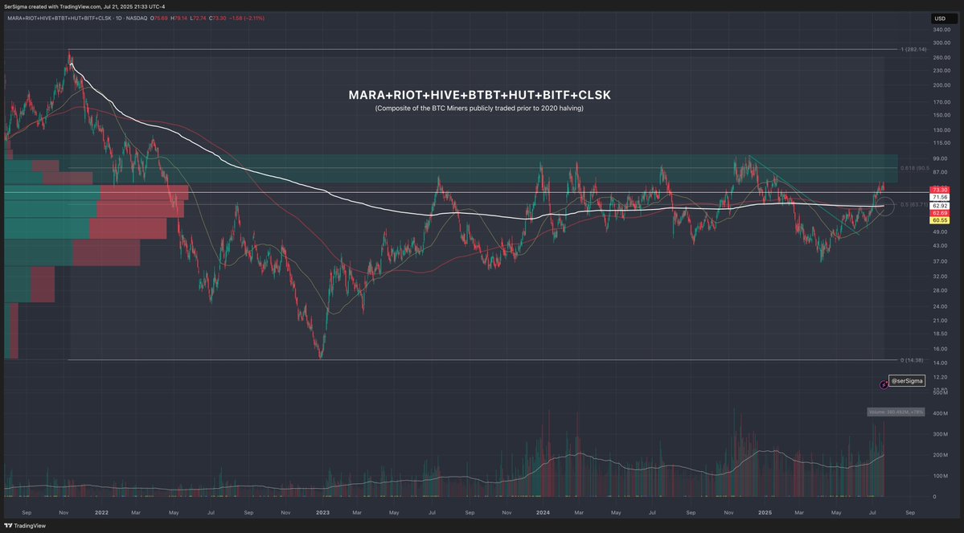Click the 37.00 price axis label
The image size is (964, 533).
(940, 261)
